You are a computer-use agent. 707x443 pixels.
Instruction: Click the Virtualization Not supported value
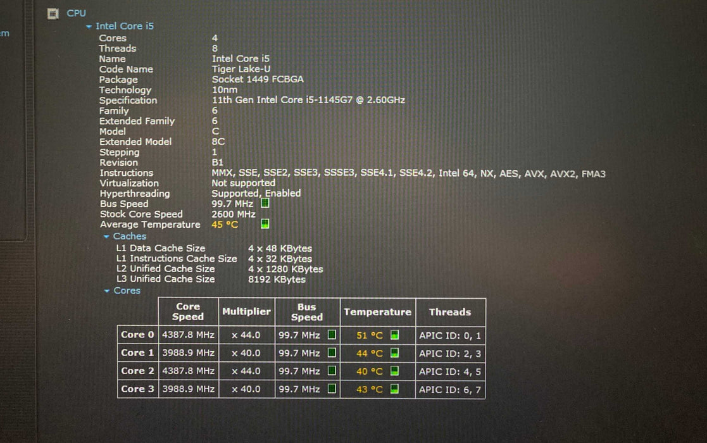244,183
